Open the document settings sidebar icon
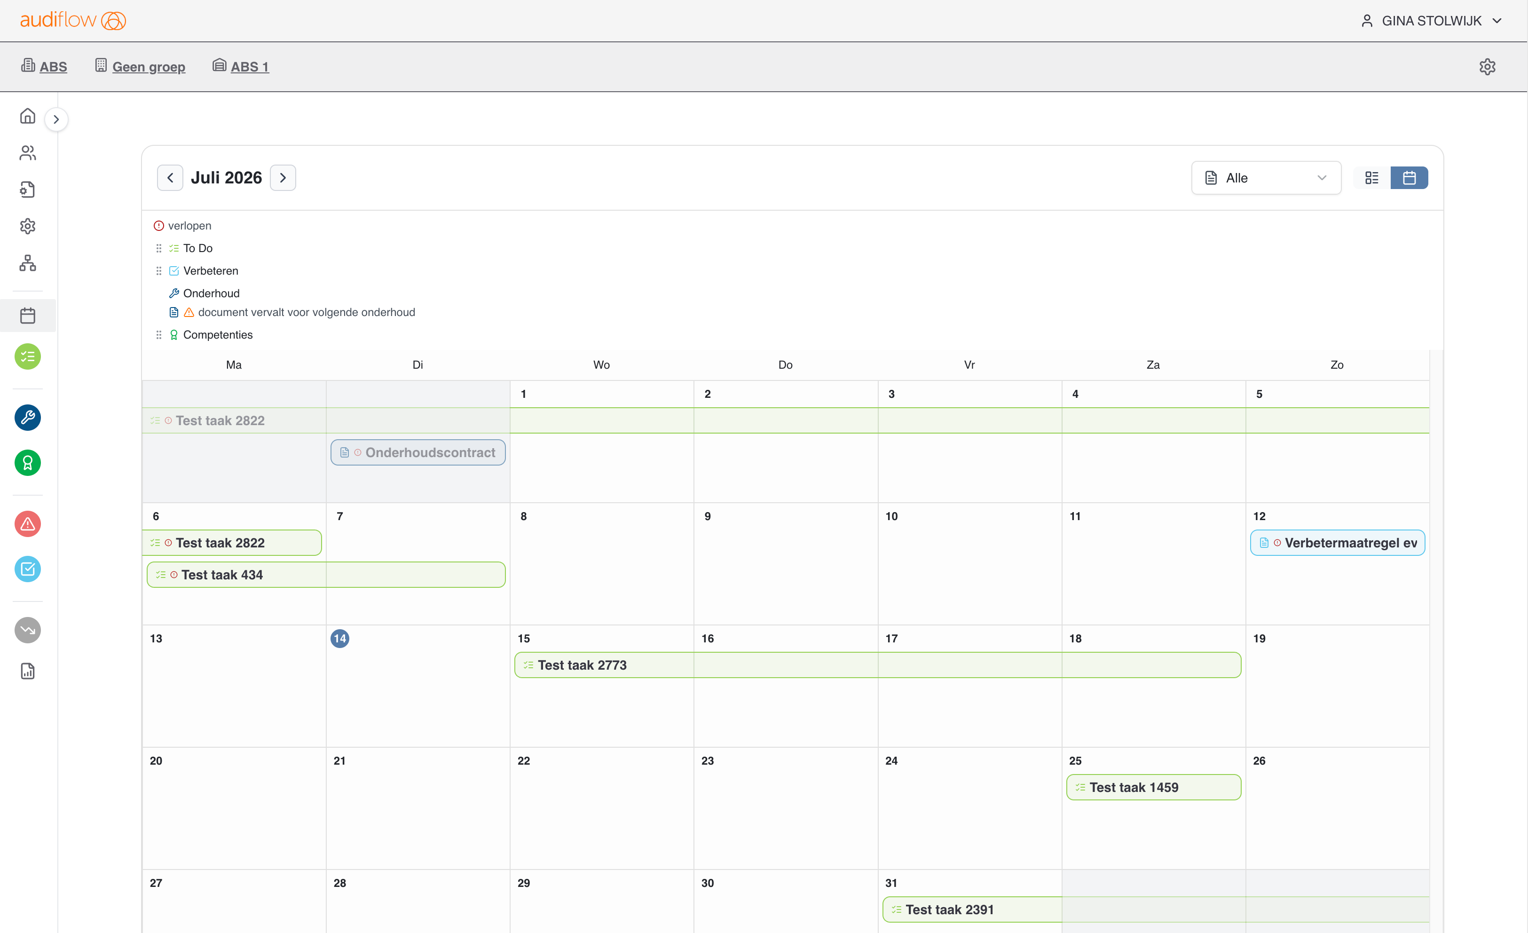The image size is (1528, 933). (x=28, y=189)
